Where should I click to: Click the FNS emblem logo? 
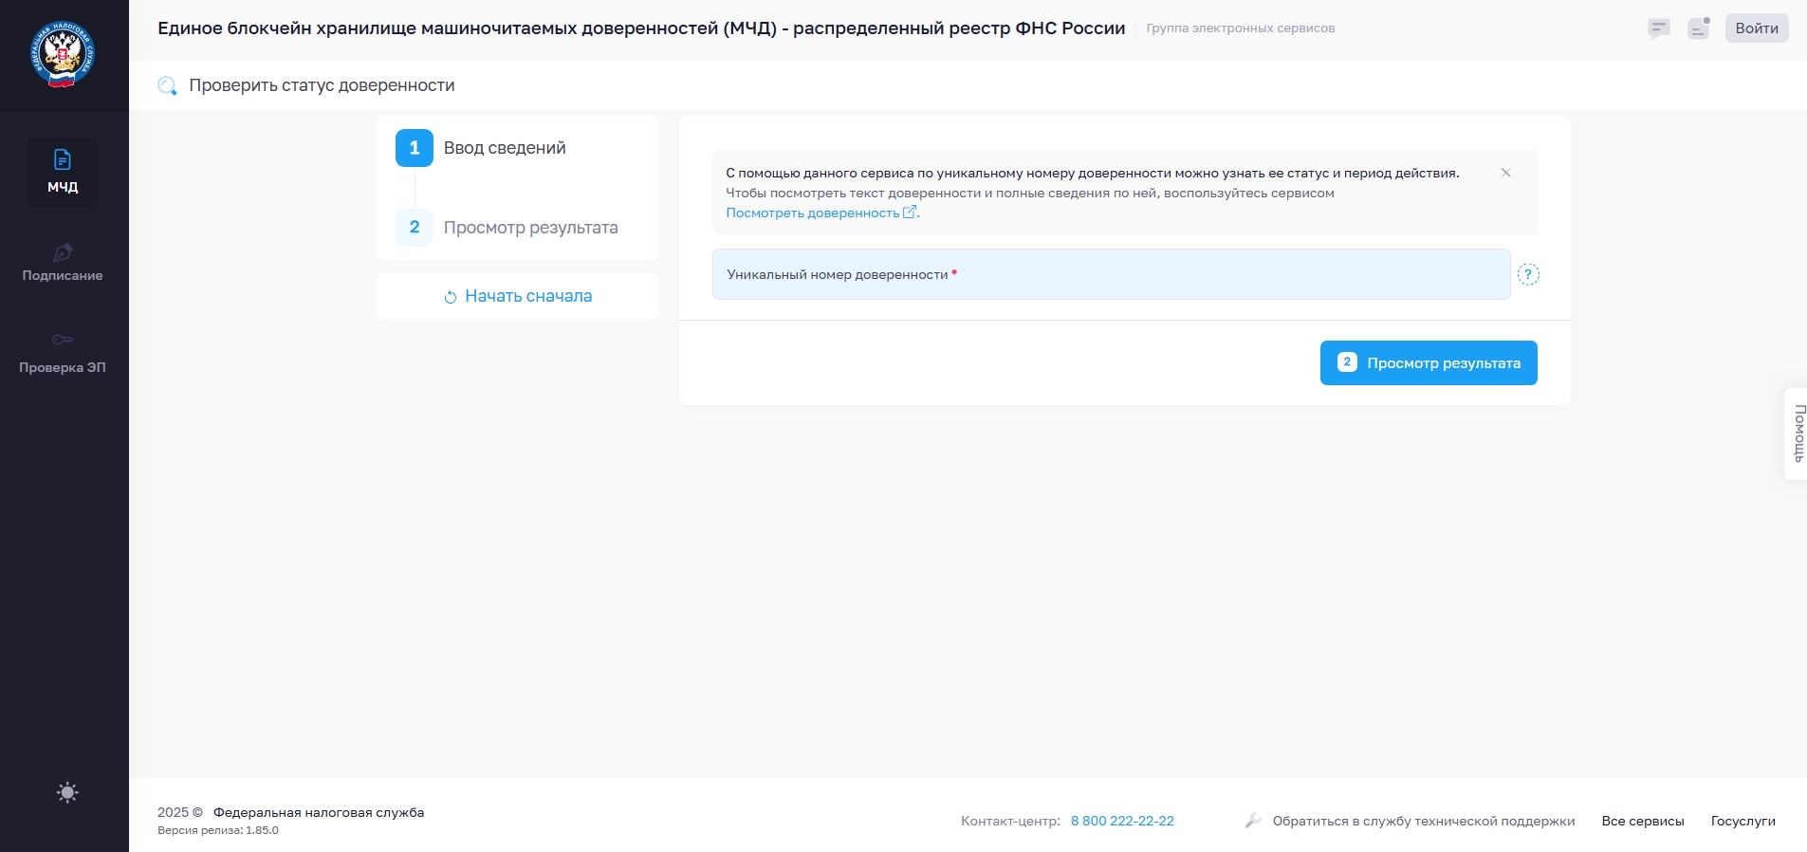(63, 55)
